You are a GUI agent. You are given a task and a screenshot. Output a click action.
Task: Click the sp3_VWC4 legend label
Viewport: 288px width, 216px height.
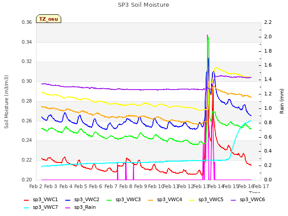pos(170,199)
